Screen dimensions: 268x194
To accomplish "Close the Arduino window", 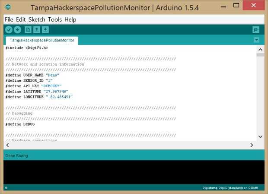I will [254, 6].
